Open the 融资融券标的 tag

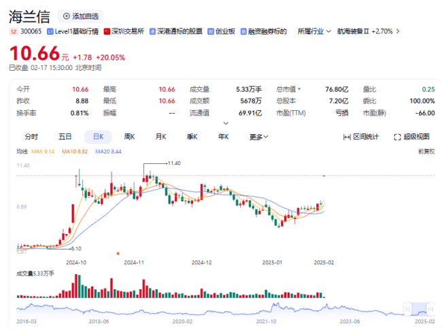pos(264,31)
